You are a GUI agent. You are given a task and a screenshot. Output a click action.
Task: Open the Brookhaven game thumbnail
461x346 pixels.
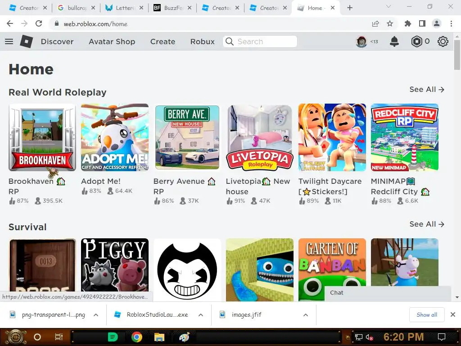point(42,137)
